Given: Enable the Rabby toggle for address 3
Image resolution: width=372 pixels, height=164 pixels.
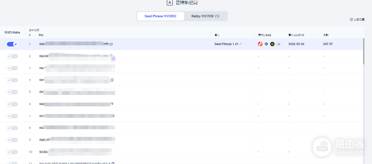Looking at the screenshot, I should [12, 68].
